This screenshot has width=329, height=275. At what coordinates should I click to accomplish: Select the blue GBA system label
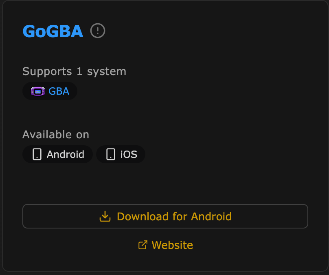[59, 91]
